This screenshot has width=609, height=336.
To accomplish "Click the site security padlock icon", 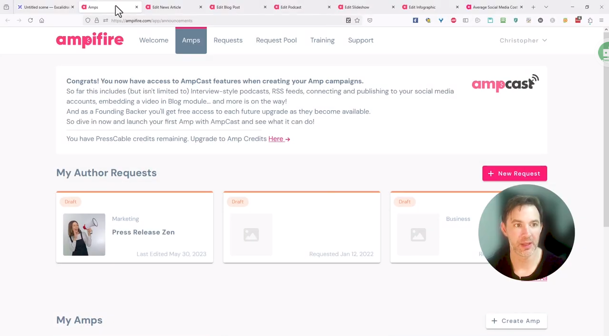I will [97, 20].
